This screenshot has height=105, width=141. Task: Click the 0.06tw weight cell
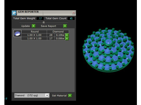(60, 38)
